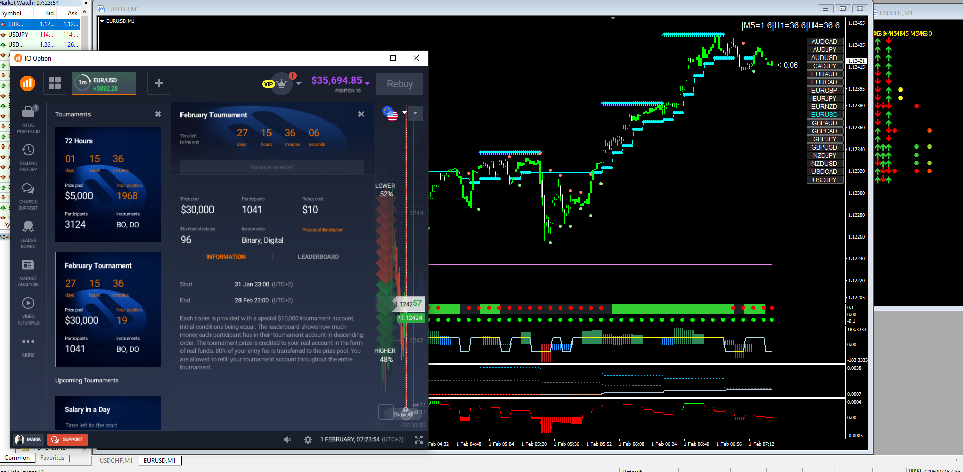Click the Maria manager avatar
963x472 pixels.
tap(20, 439)
